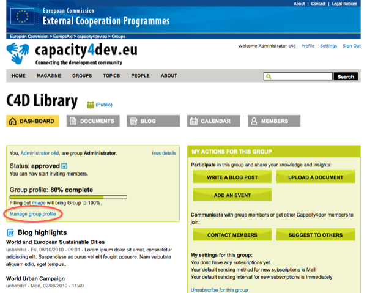Select Topics in the navigation bar
The width and height of the screenshot is (367, 293).
(x=111, y=76)
